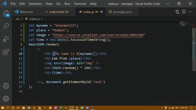Screen dimensions: 196x110
Task: Open Task View on the taskbar
Action: (x=18, y=108)
